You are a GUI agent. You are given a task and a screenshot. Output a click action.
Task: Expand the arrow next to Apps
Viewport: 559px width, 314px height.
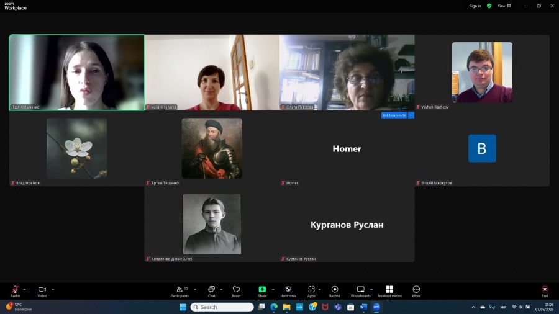tap(319, 289)
